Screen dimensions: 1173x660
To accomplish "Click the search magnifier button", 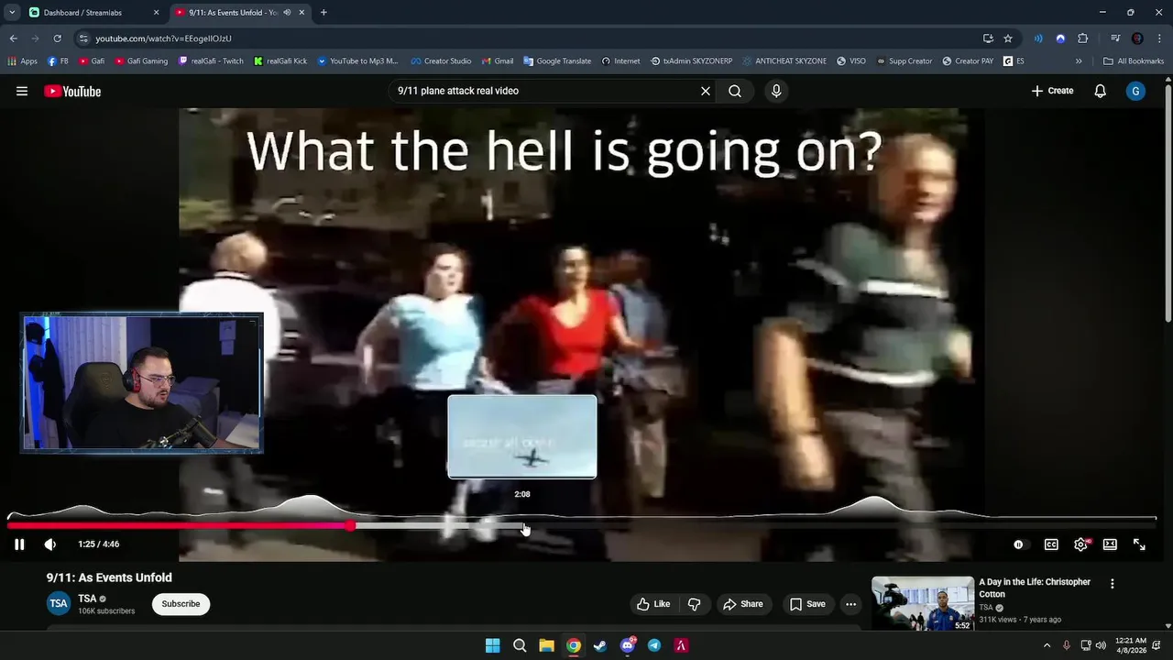I will point(735,91).
